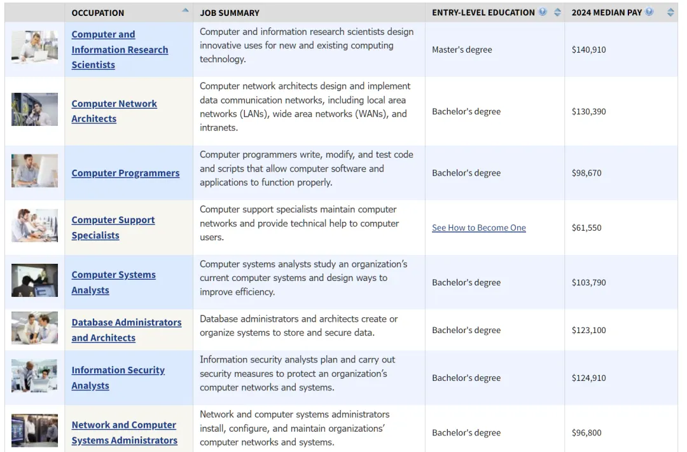Screen dimensions: 687x452
Task: Open Information Security Analysts page
Action: pos(118,378)
